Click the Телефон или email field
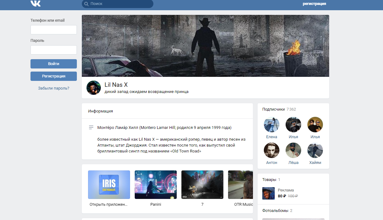The height and width of the screenshot is (220, 383). [54, 30]
